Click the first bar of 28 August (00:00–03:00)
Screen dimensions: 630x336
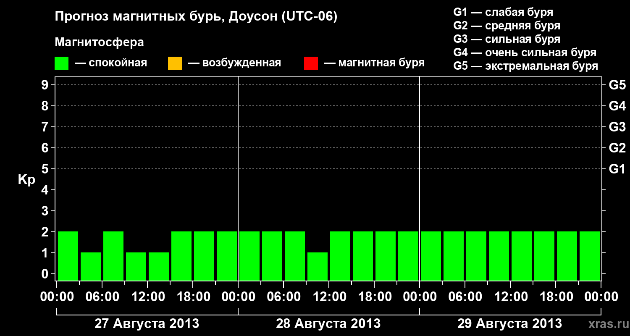(249, 256)
